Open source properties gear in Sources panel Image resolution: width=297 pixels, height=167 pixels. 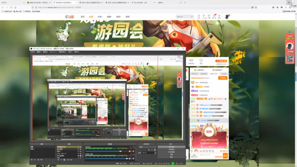click(65, 160)
